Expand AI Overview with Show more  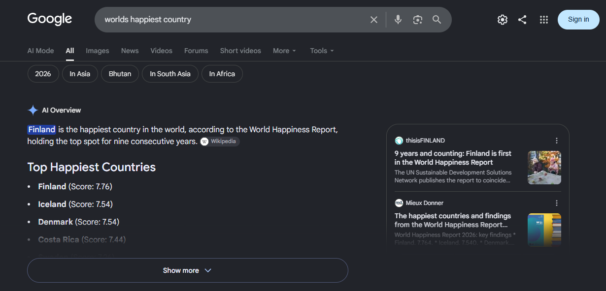(188, 270)
